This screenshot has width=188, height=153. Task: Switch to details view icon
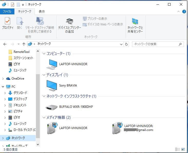point(177,149)
